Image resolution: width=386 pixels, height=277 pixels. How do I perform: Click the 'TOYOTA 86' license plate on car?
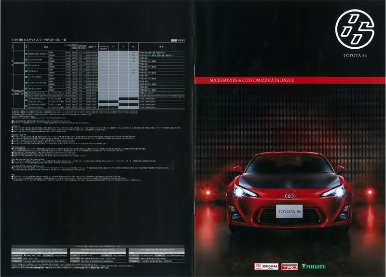click(x=289, y=211)
